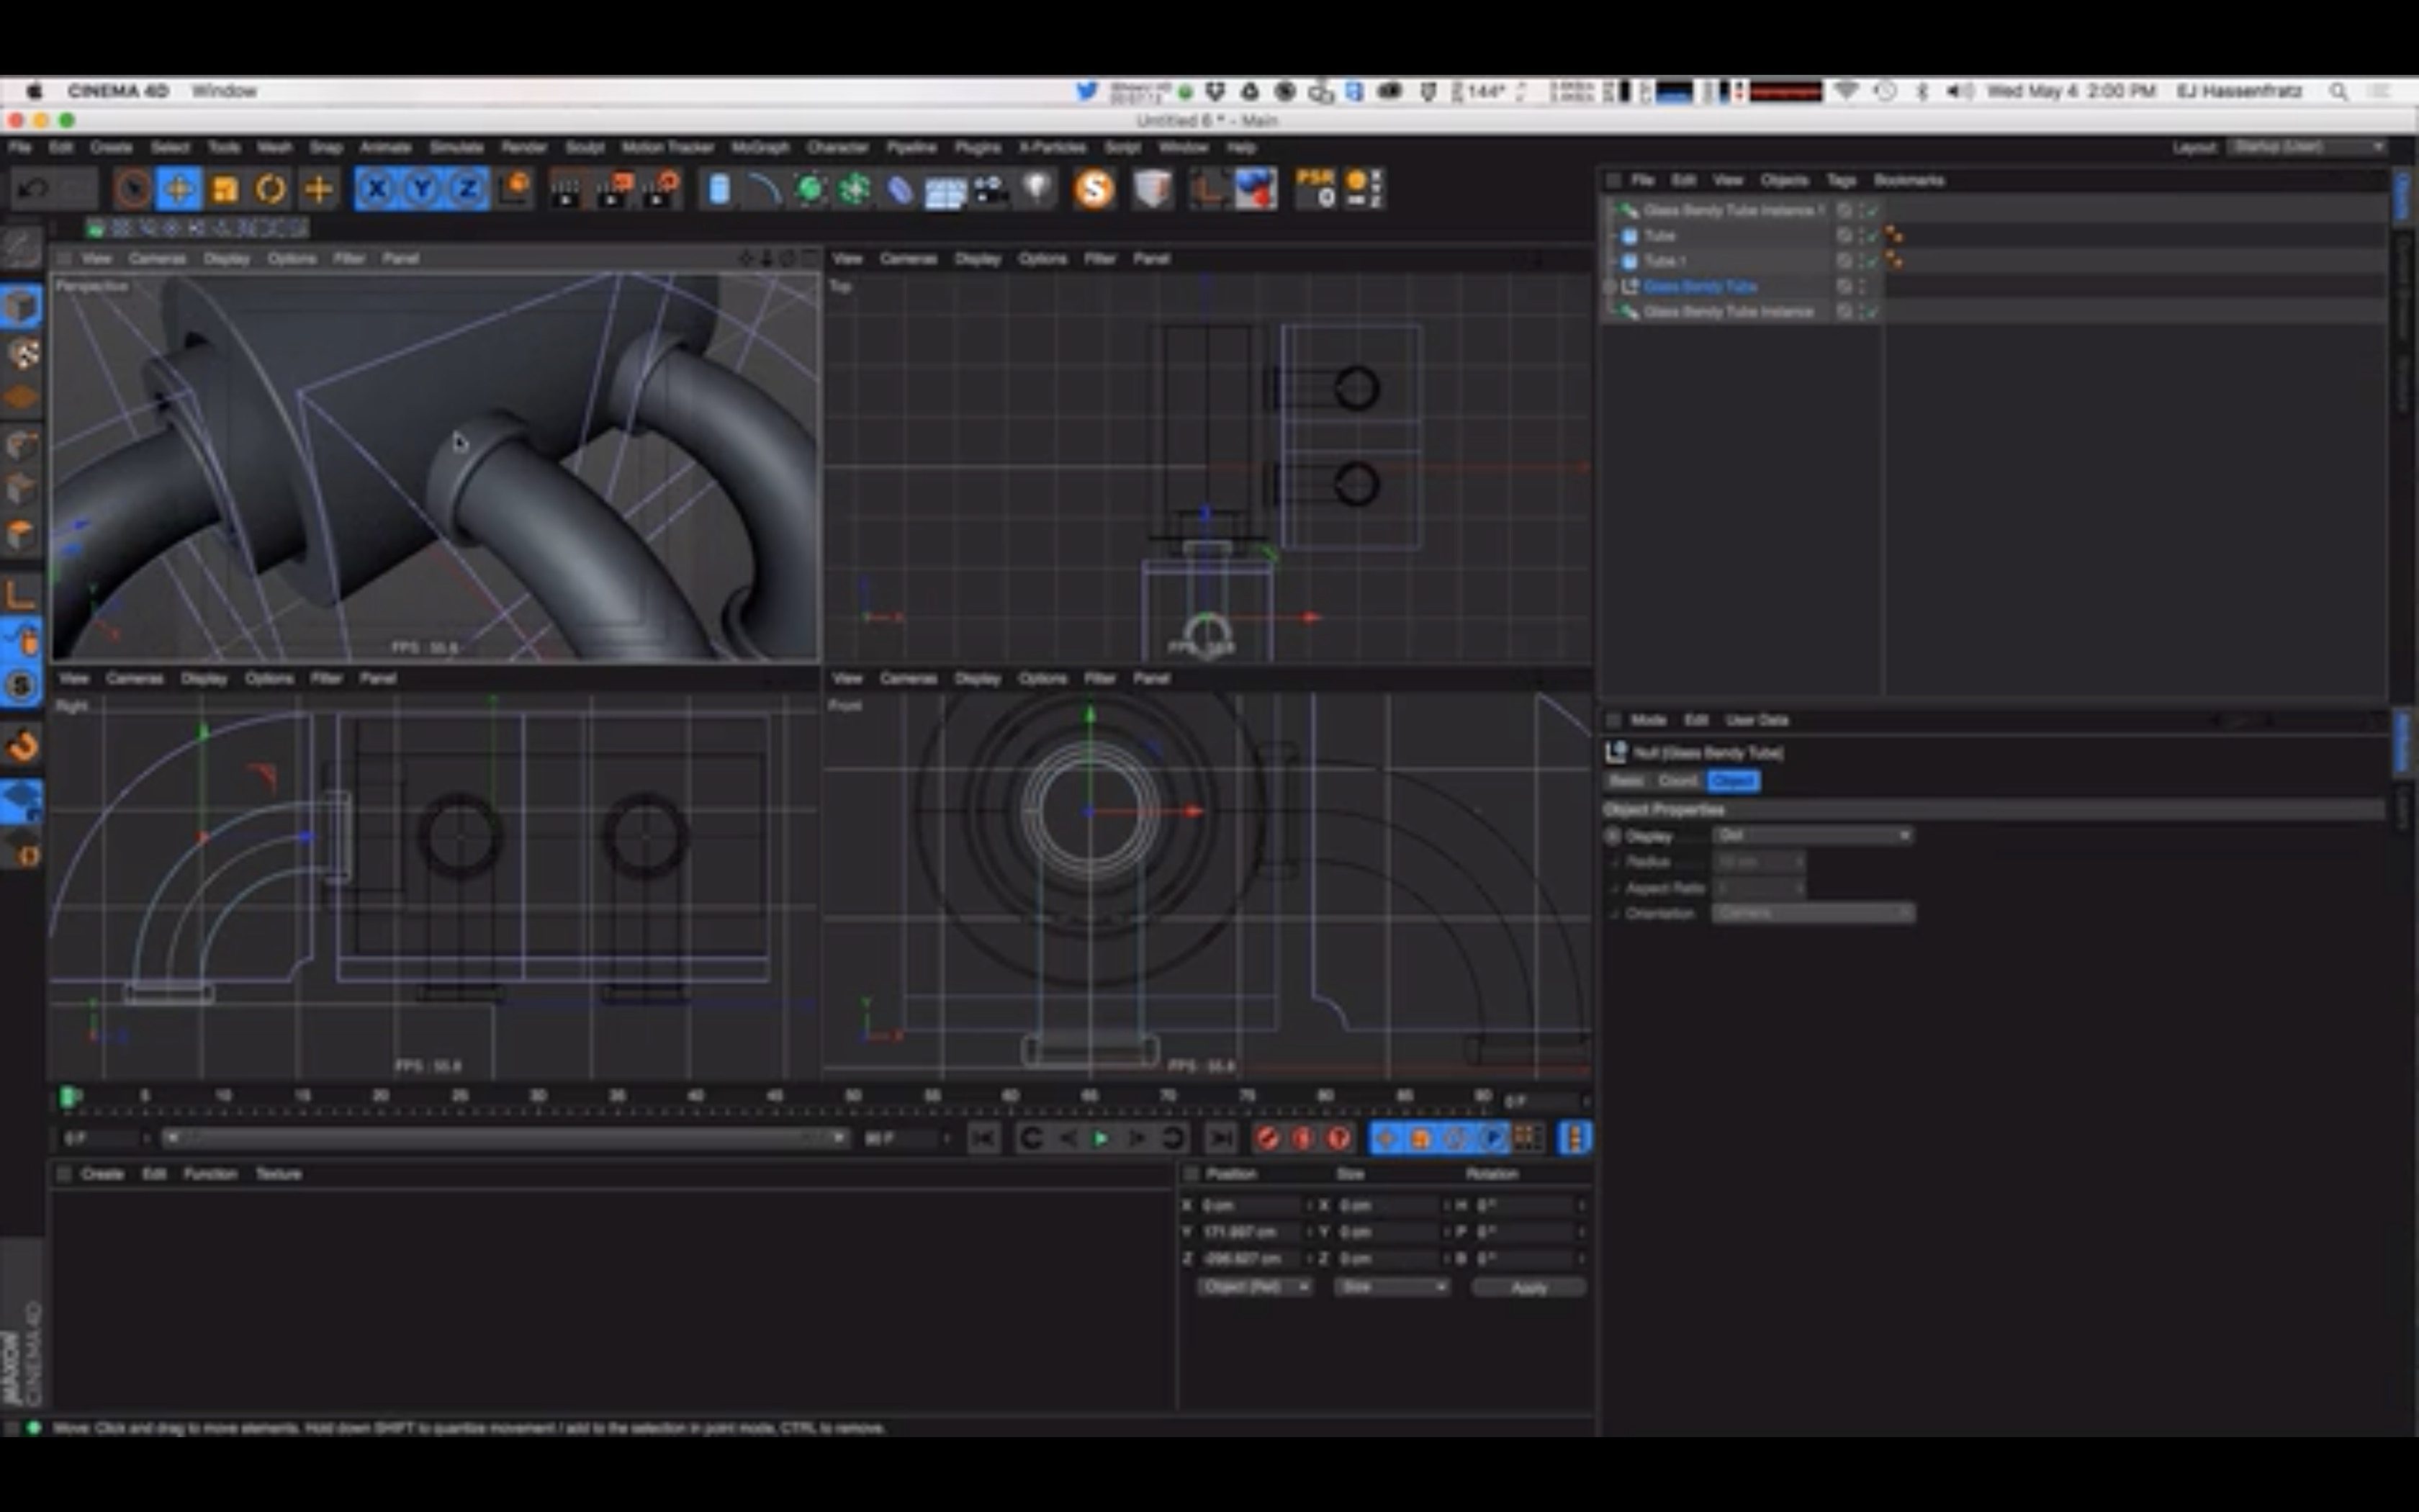Toggle green check for Glass Bendy Tube Instance 1
Image resolution: width=2419 pixels, height=1512 pixels.
pos(1873,210)
